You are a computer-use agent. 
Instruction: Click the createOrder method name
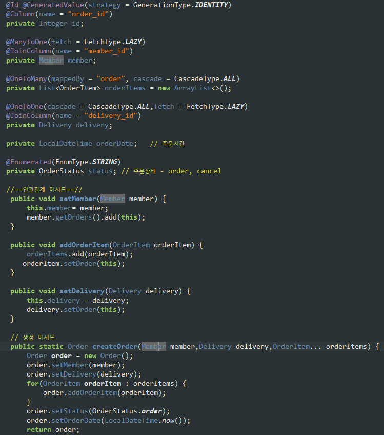click(114, 346)
